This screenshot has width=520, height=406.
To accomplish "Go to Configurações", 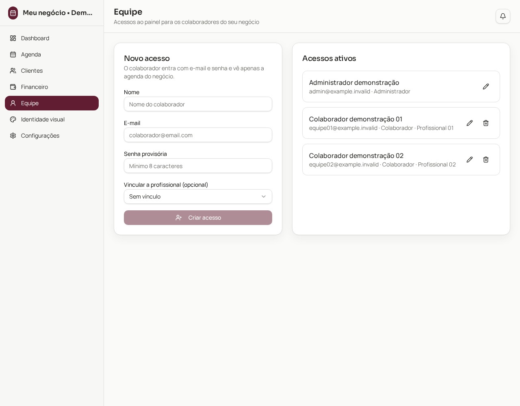I will coord(52,136).
